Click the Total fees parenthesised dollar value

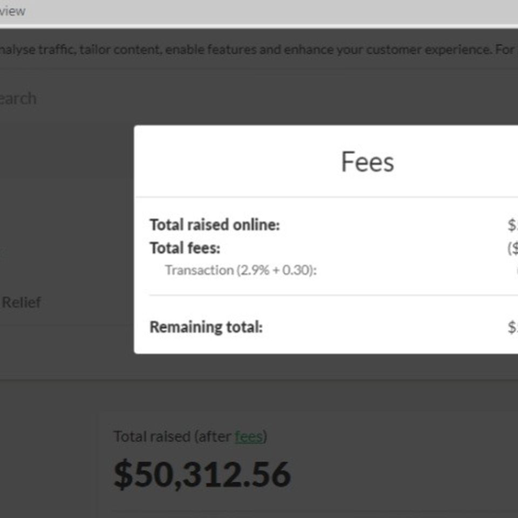pos(512,248)
